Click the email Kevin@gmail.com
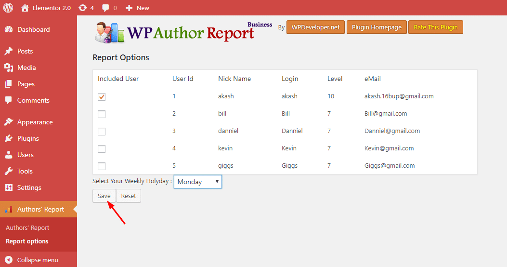The width and height of the screenshot is (507, 267). click(x=389, y=148)
